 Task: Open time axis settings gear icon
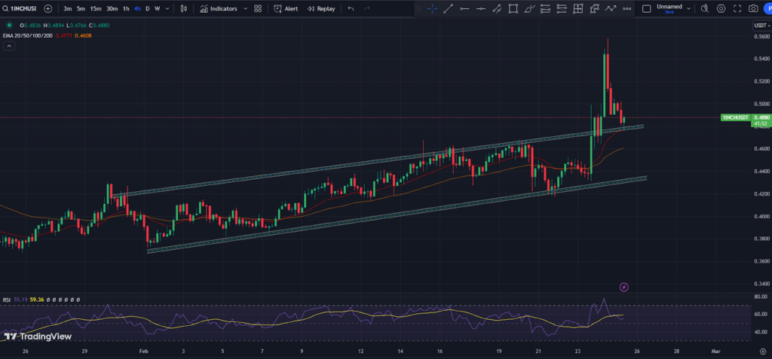click(x=762, y=351)
